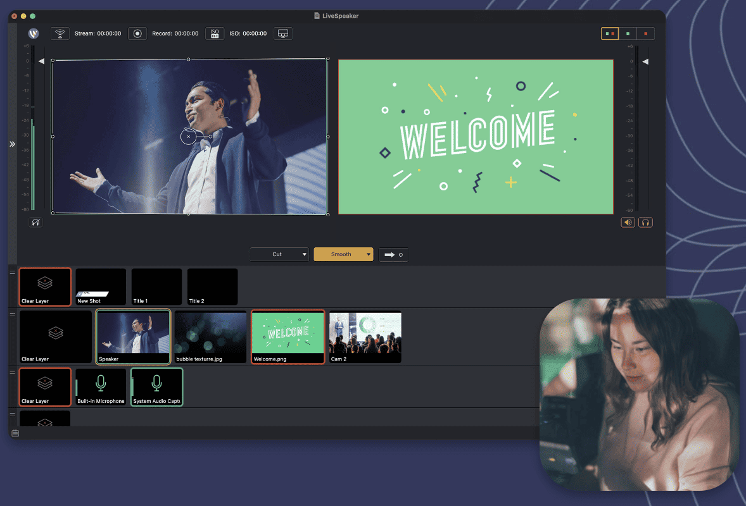The height and width of the screenshot is (506, 746).
Task: Open the external display output icon
Action: (x=282, y=34)
